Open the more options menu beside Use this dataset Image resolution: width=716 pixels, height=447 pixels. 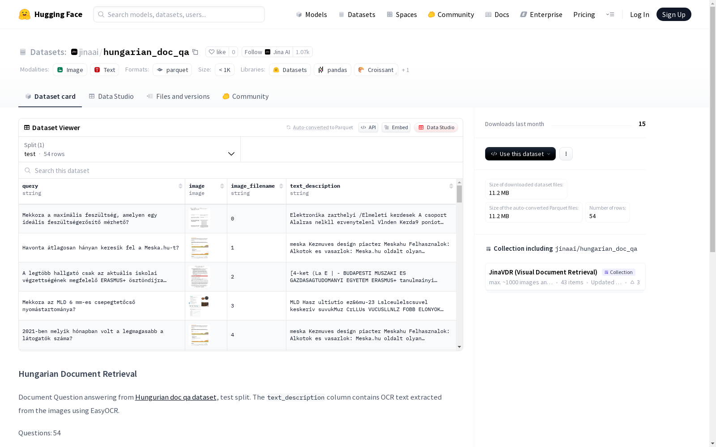tap(566, 154)
